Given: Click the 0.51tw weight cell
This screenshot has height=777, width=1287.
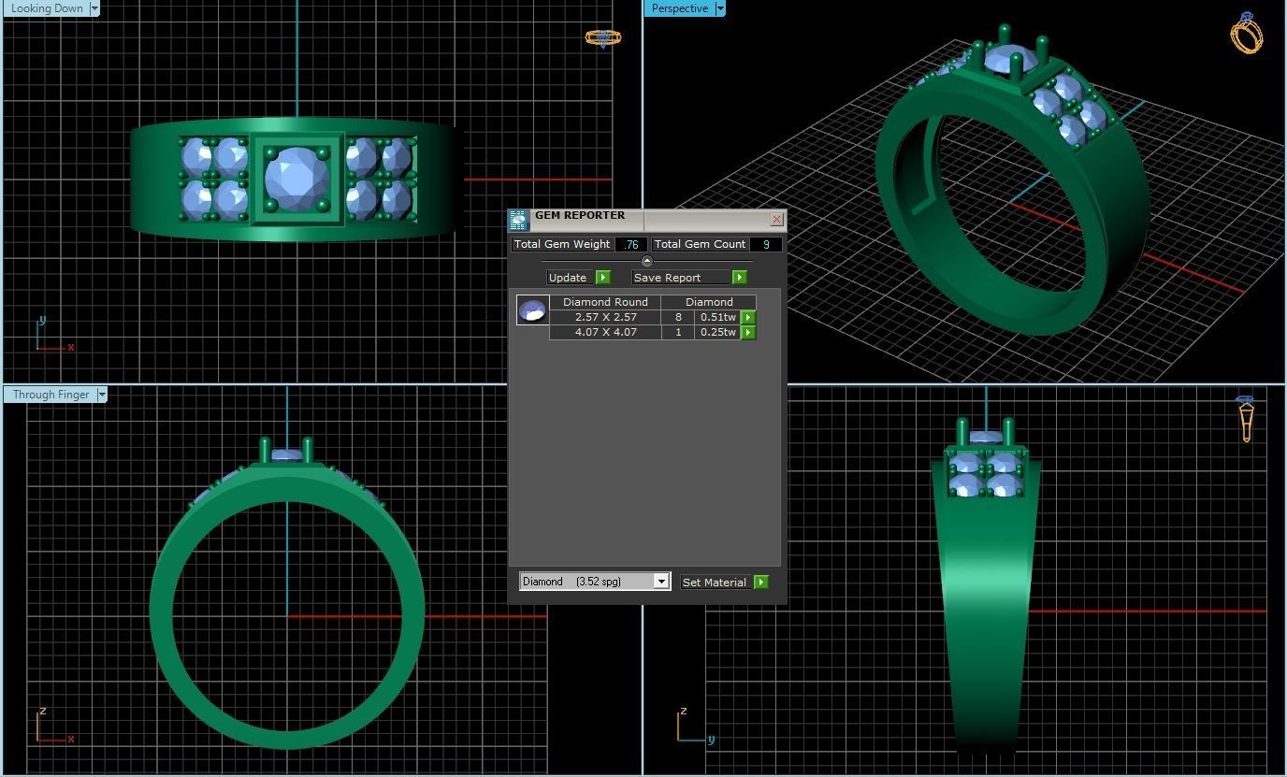Looking at the screenshot, I should (x=717, y=317).
